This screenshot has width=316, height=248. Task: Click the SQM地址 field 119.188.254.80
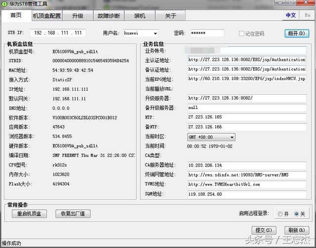247,194
